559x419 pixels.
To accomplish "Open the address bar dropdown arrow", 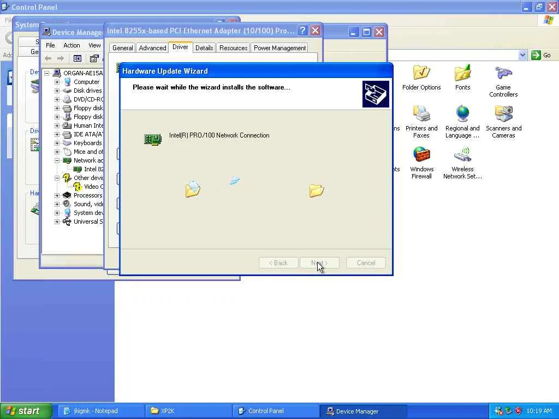I will [x=522, y=55].
